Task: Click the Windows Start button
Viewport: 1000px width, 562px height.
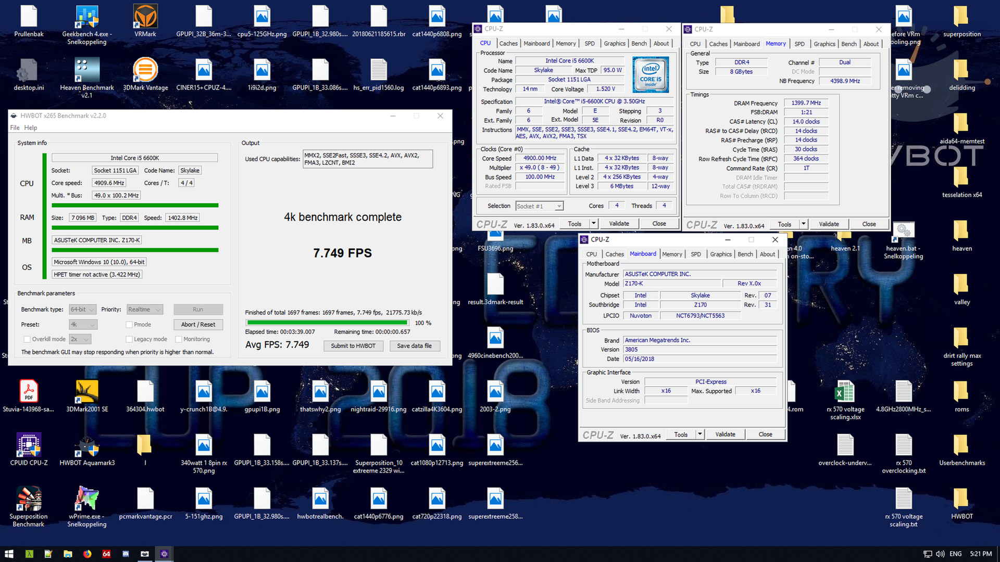Action: pyautogui.click(x=9, y=554)
